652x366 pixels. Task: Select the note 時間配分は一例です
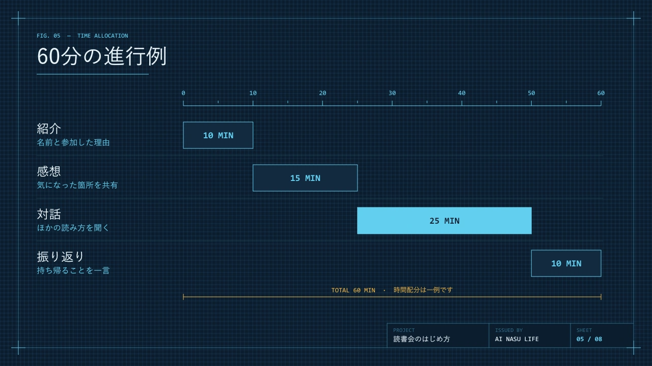point(423,290)
